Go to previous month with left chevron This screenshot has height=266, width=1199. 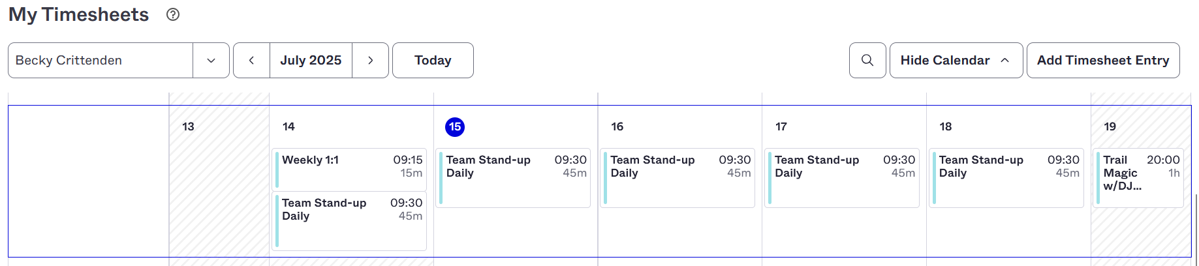251,60
